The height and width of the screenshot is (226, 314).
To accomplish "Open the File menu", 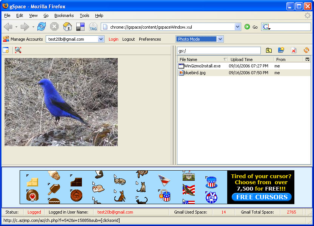I will coord(7,15).
